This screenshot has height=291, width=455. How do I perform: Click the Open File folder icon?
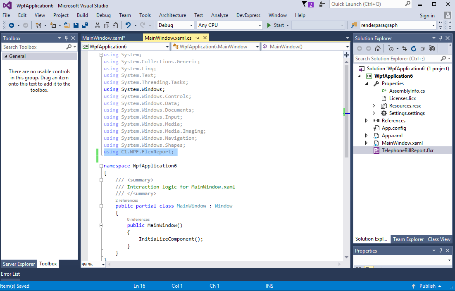click(x=67, y=25)
